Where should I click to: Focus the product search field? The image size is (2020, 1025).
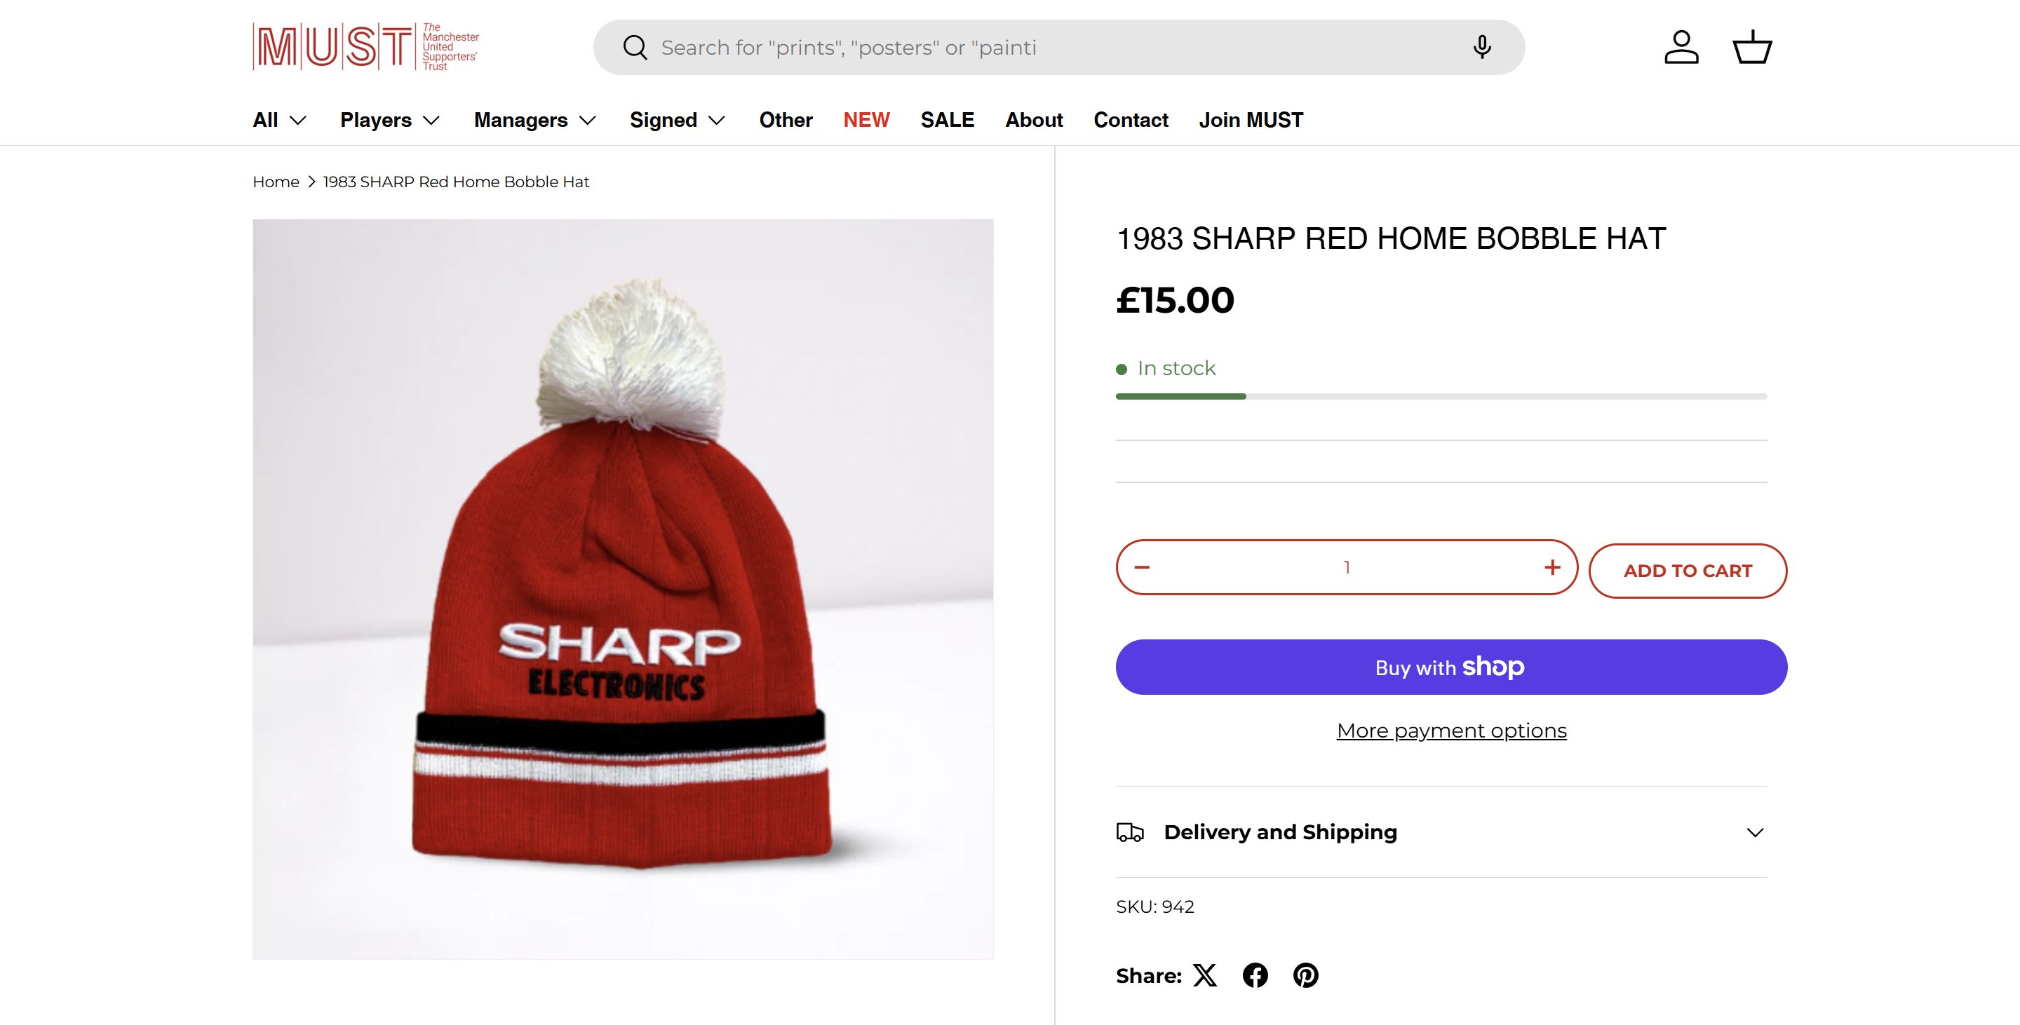tap(1051, 48)
